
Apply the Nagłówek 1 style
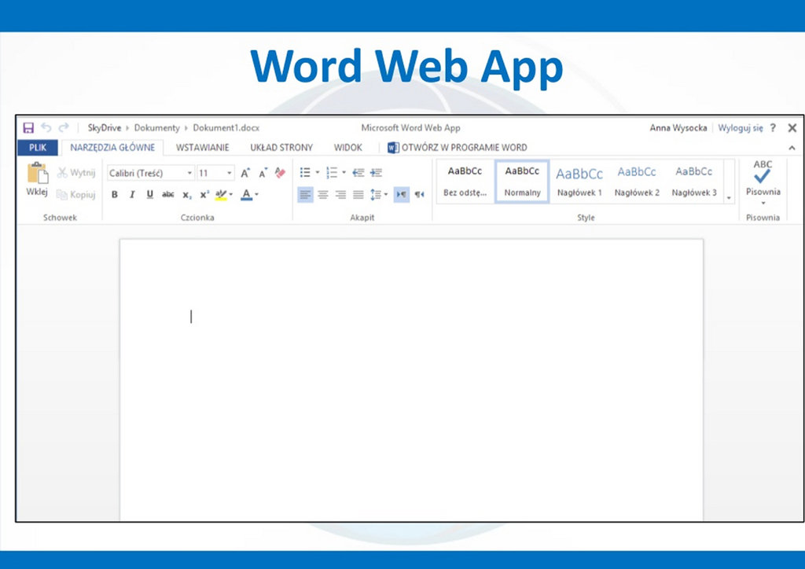579,182
